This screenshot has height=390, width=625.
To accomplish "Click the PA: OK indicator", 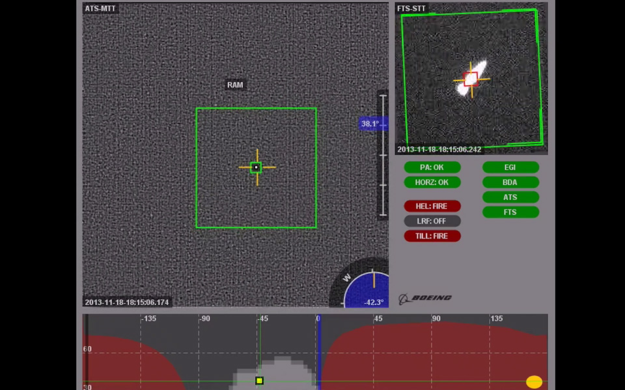I will point(432,167).
